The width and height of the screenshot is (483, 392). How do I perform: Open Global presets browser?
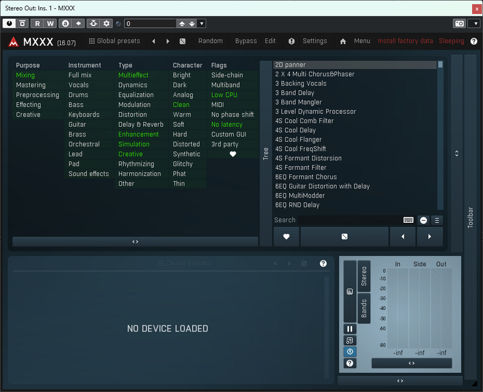[x=114, y=41]
